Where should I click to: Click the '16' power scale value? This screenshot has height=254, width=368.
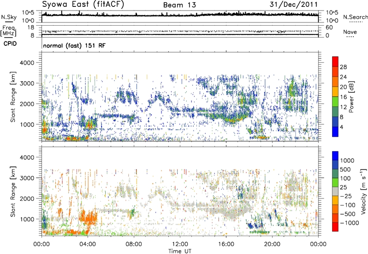(343, 97)
